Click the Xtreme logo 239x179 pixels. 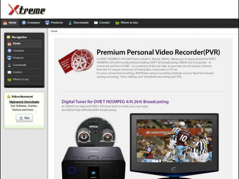coord(27,10)
